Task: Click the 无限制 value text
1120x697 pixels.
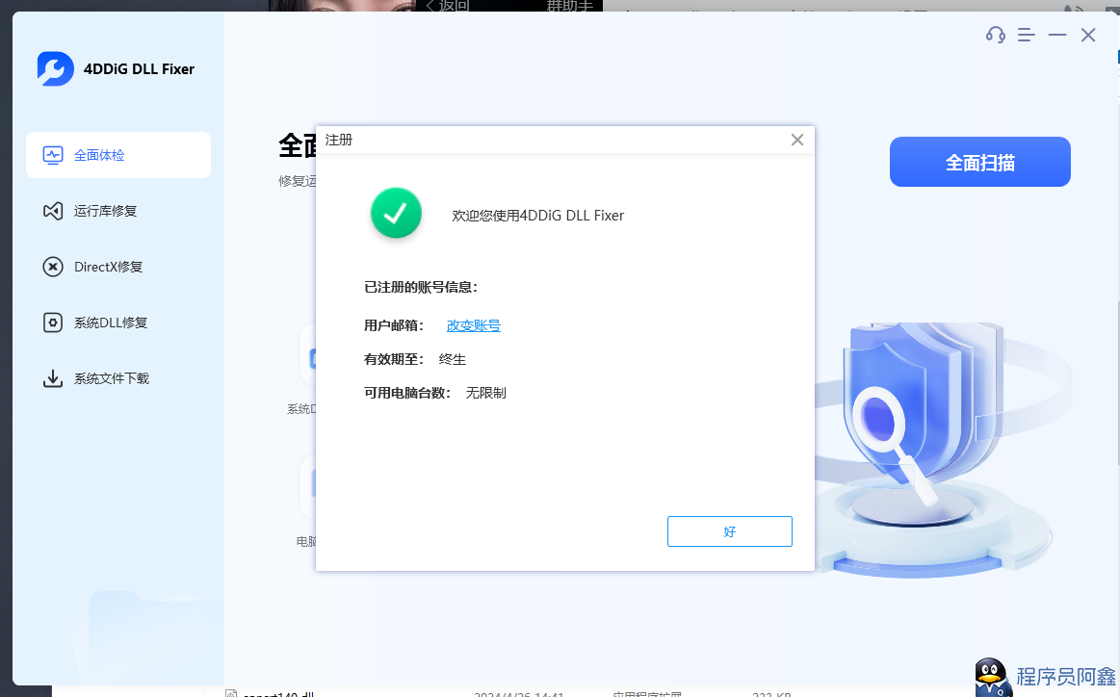Action: (x=485, y=393)
